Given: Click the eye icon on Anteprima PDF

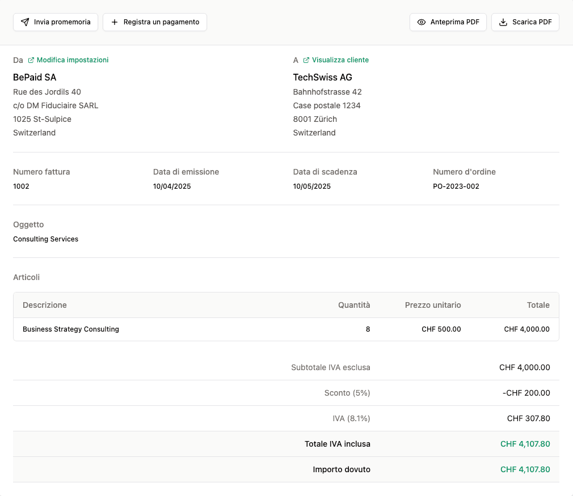Looking at the screenshot, I should point(422,22).
